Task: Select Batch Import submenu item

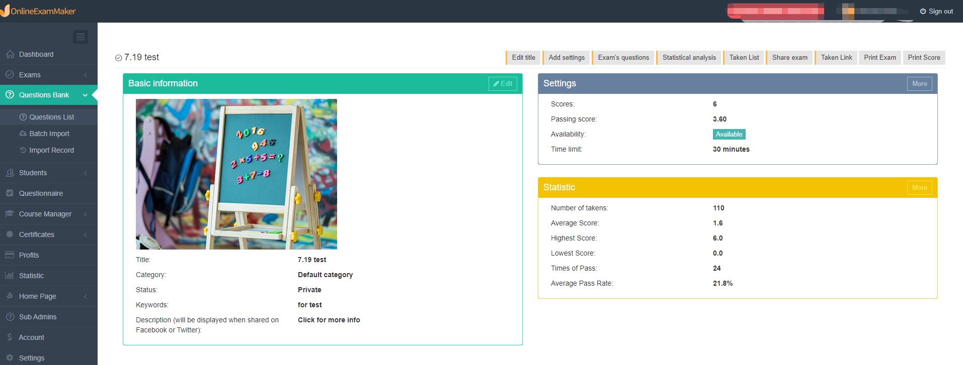Action: click(x=49, y=134)
